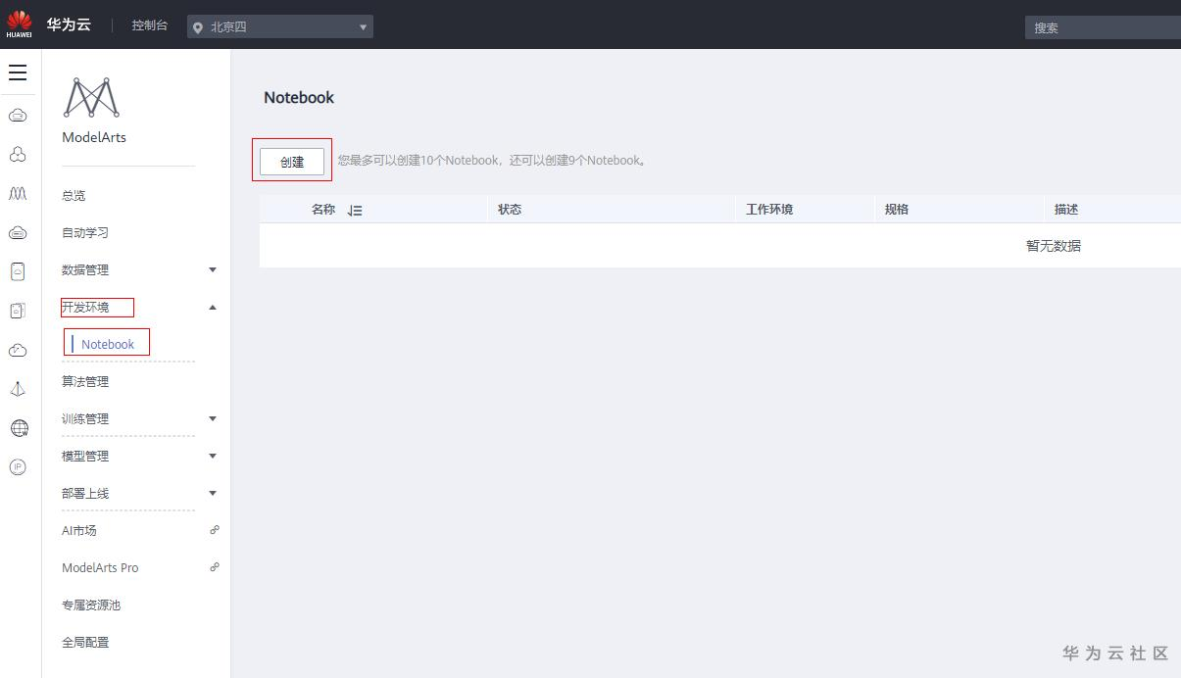Click the sort icon beside 名称

355,210
